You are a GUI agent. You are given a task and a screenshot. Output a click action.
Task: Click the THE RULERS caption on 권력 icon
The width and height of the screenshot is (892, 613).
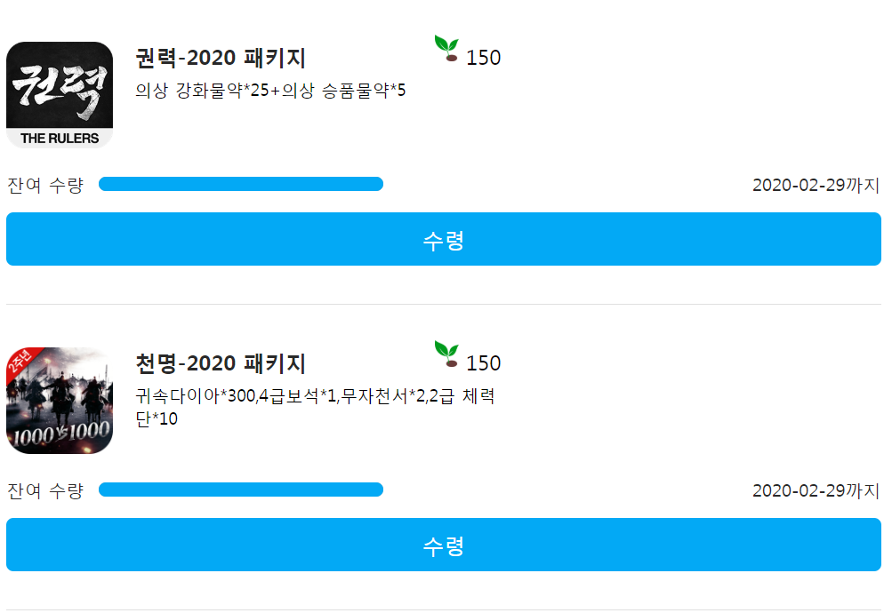point(60,138)
